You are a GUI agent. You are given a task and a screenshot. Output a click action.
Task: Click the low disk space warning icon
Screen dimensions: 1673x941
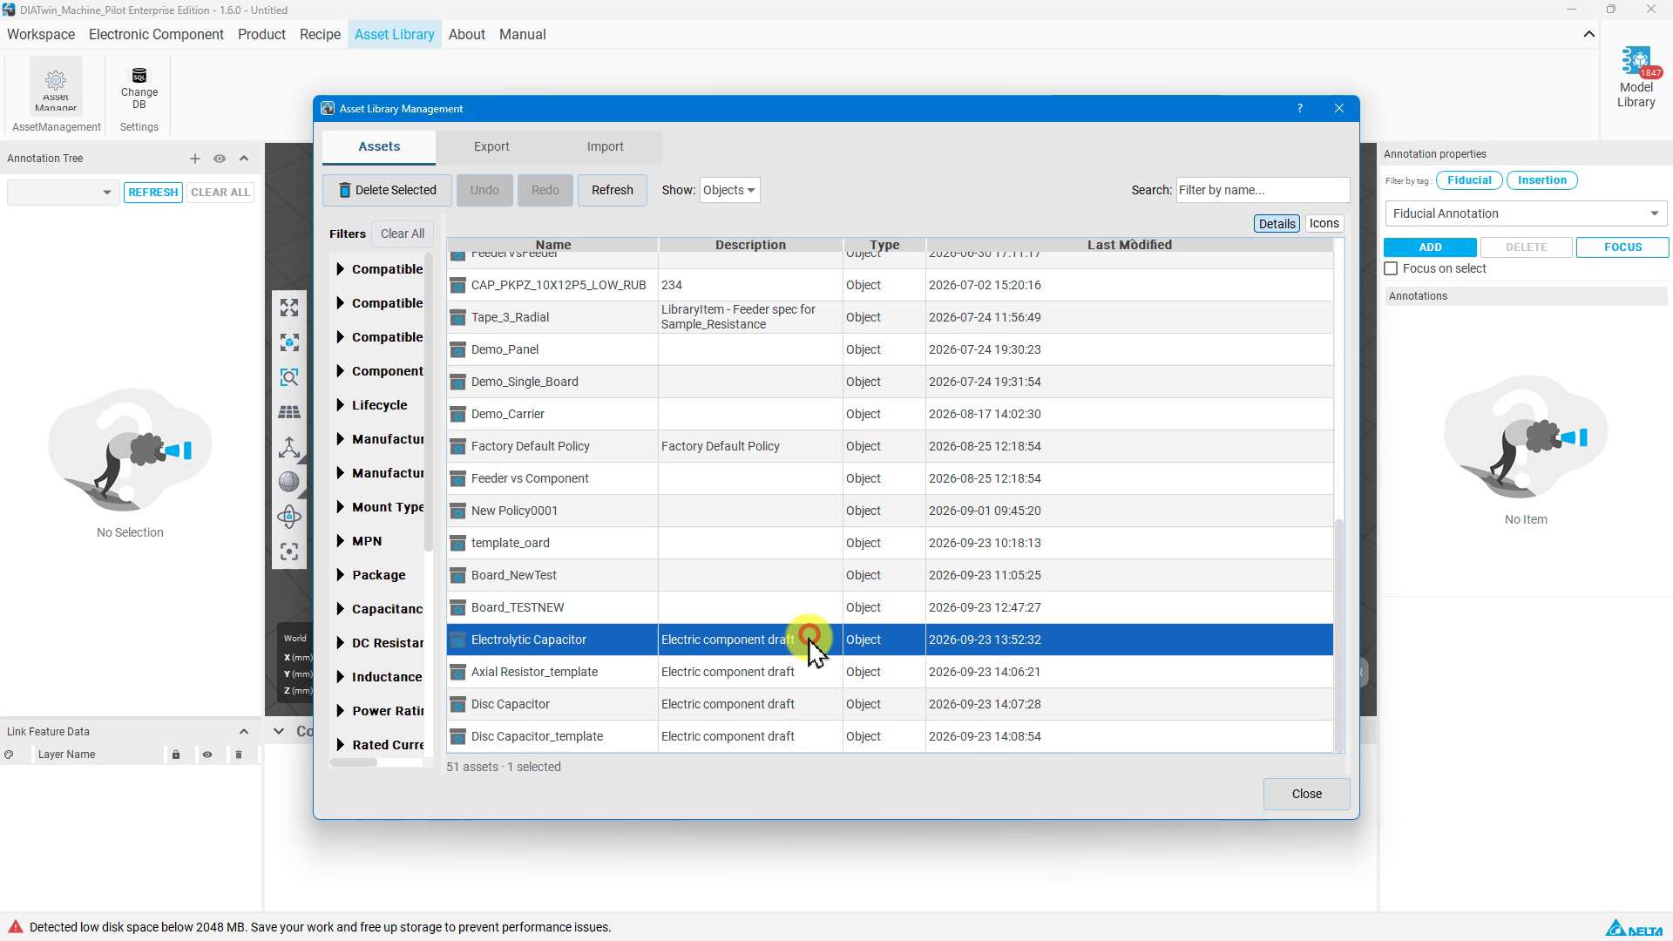tap(15, 927)
